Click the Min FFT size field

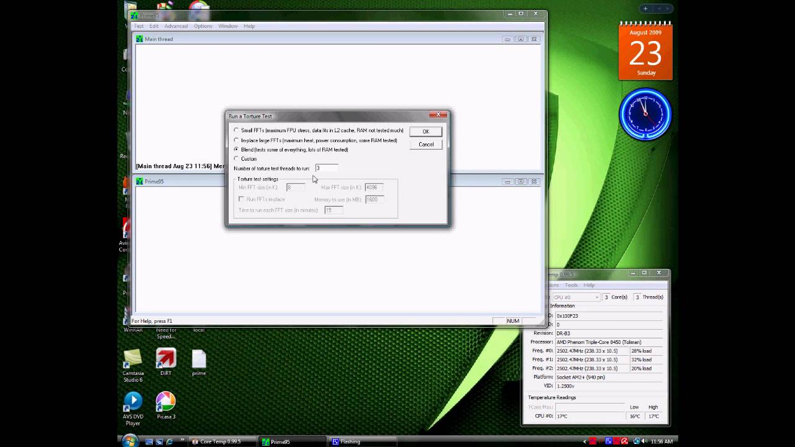pyautogui.click(x=295, y=187)
